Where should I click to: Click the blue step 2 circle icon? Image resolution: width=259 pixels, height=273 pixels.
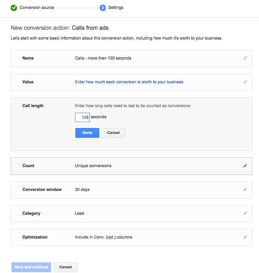tap(103, 8)
